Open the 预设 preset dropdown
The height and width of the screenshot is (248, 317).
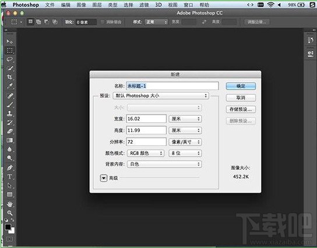161,95
